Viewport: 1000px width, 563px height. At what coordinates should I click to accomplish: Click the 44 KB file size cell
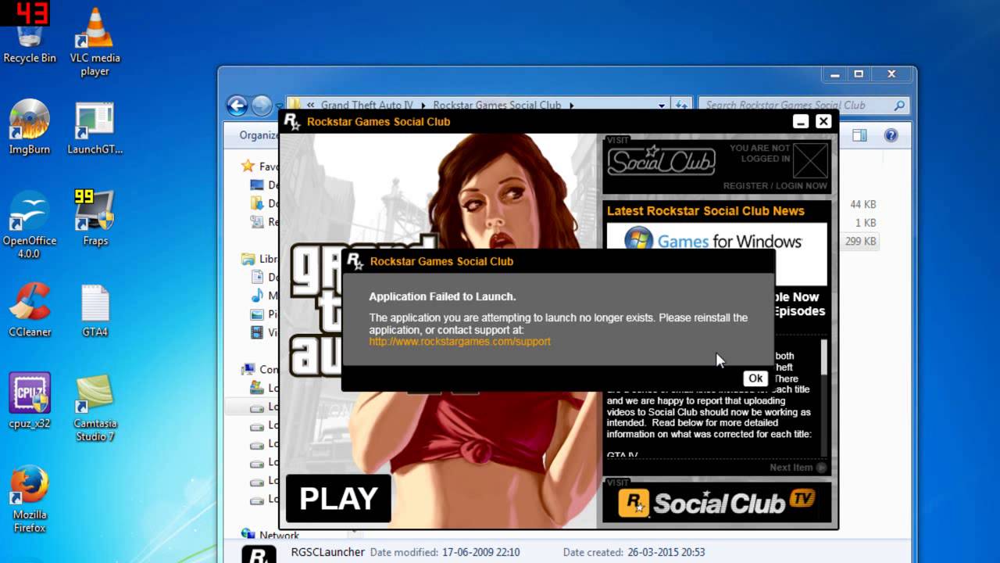click(862, 204)
